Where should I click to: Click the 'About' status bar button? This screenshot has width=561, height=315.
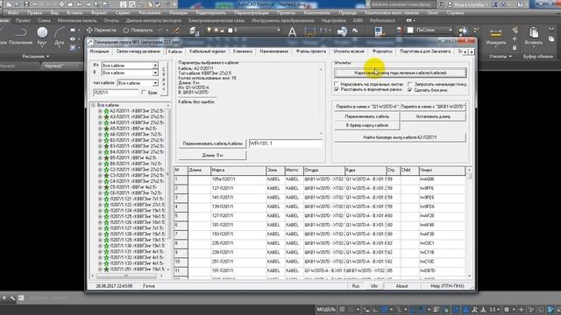(401, 286)
